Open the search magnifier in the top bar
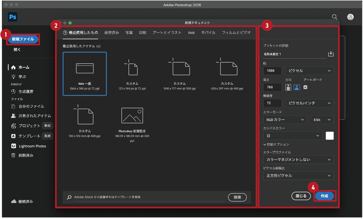 [335, 17]
